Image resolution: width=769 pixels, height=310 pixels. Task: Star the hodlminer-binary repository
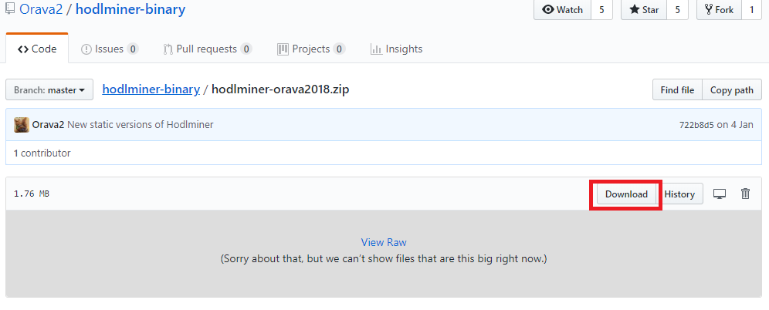pos(644,10)
